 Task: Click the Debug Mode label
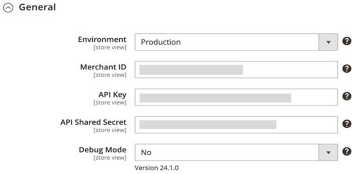102,150
